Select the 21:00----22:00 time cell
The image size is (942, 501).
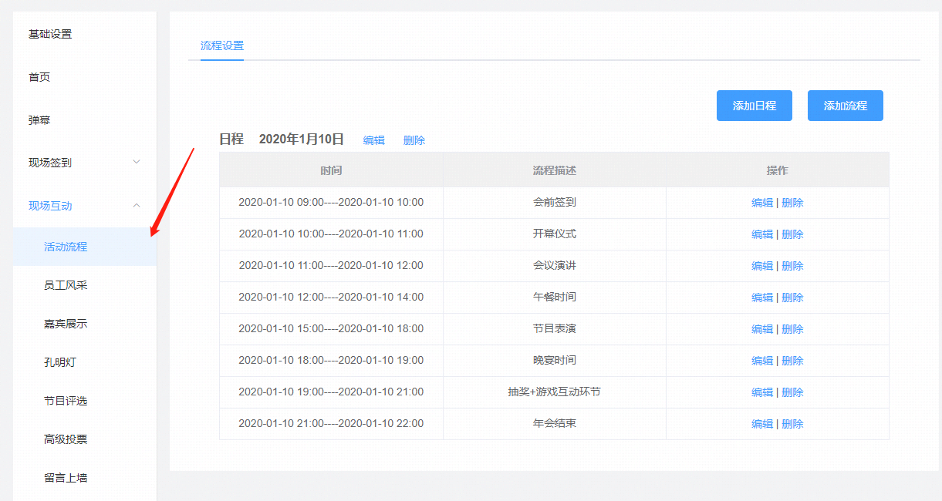(x=331, y=424)
